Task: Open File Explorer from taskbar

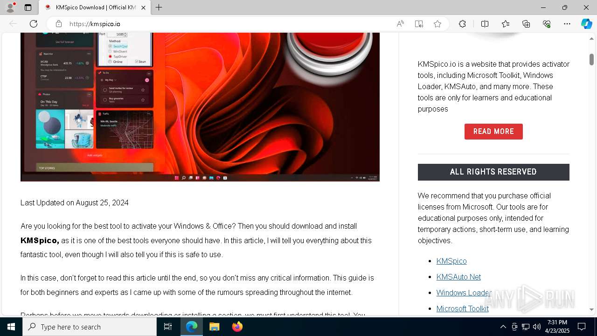Action: point(215,327)
